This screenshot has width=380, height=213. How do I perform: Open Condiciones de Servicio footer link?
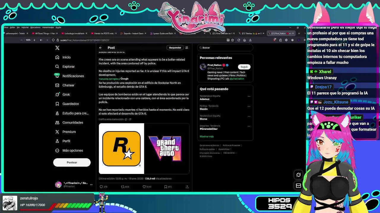(x=209, y=145)
